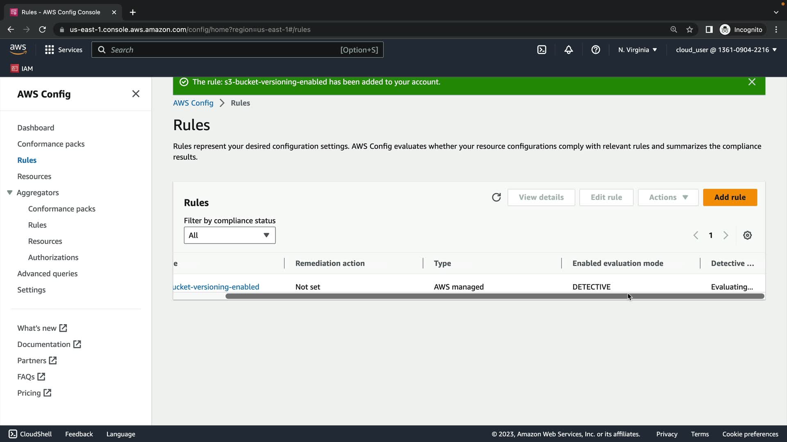787x442 pixels.
Task: Go to Dashboard in sidebar
Action: (x=36, y=128)
